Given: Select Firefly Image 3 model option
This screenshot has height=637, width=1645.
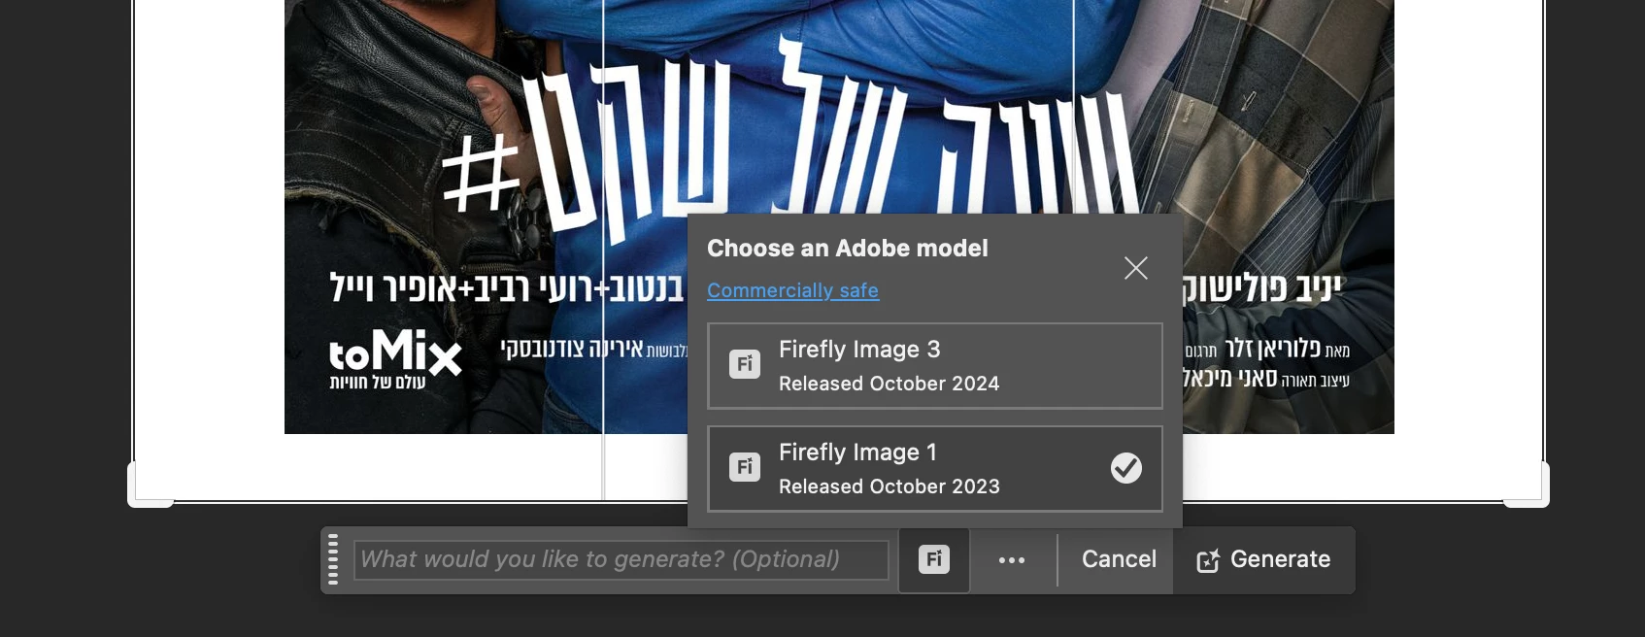Looking at the screenshot, I should tap(935, 366).
